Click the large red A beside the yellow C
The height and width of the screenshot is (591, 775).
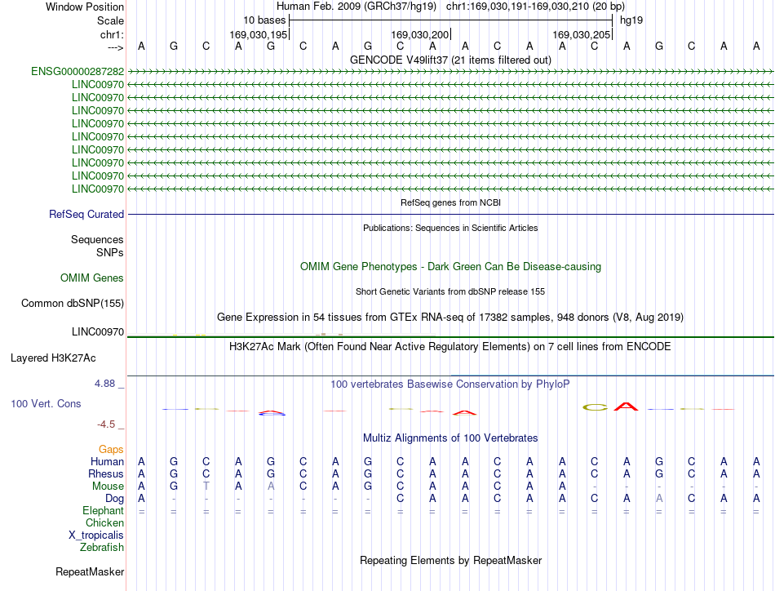tap(627, 407)
